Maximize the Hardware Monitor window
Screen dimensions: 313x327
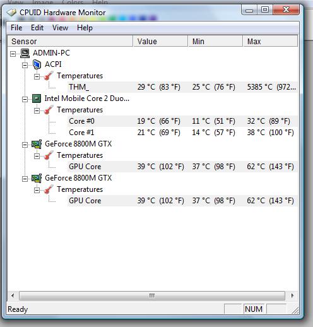(265, 9)
